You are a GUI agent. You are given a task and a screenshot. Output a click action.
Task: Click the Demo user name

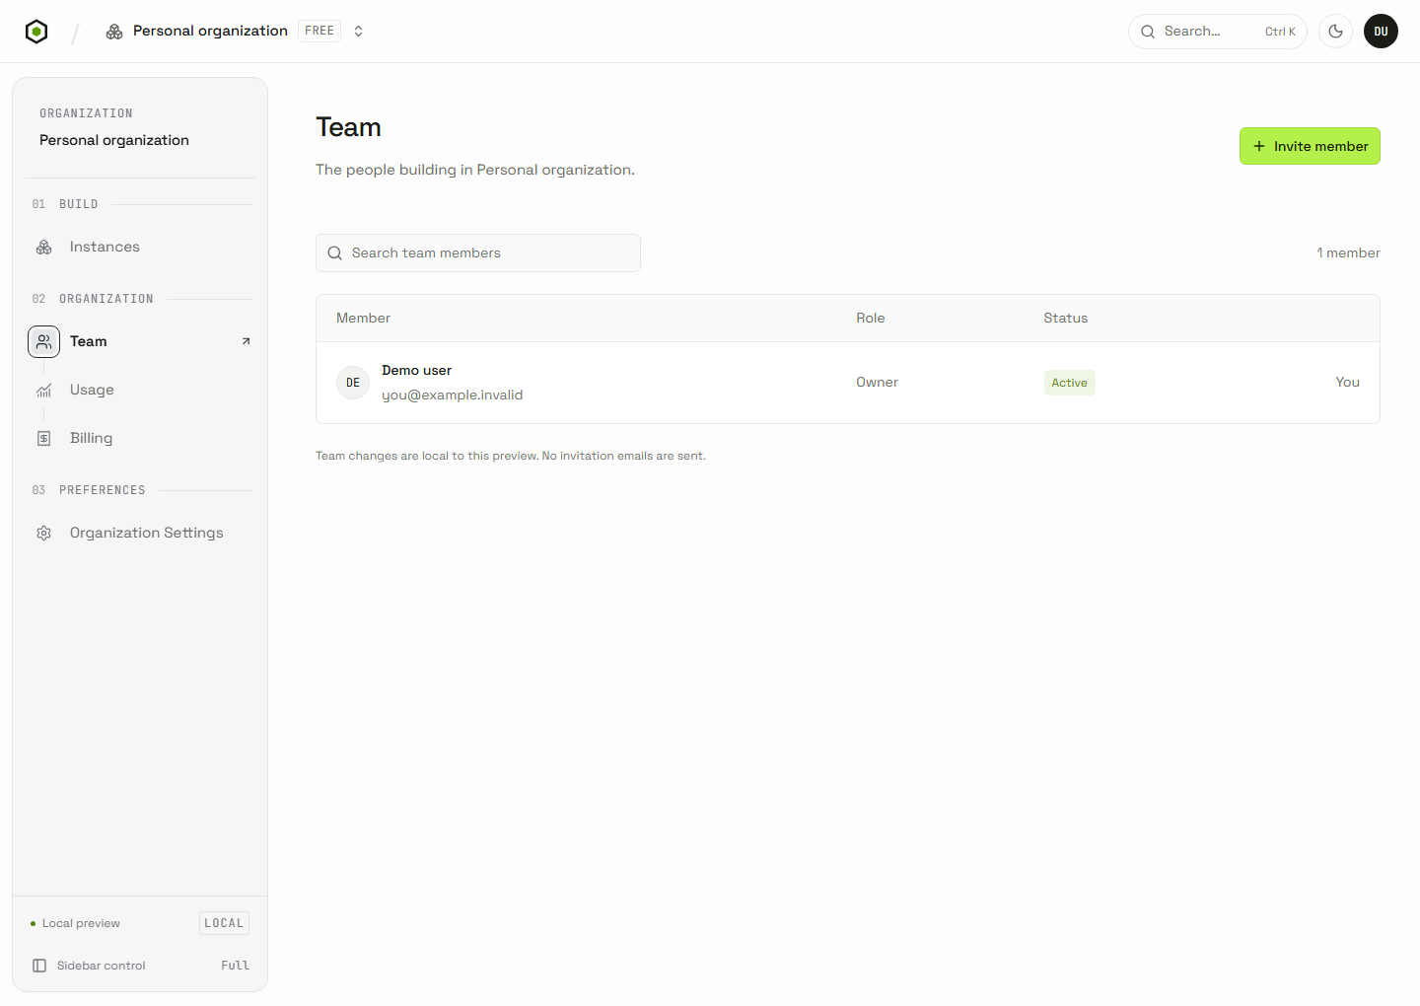click(417, 371)
